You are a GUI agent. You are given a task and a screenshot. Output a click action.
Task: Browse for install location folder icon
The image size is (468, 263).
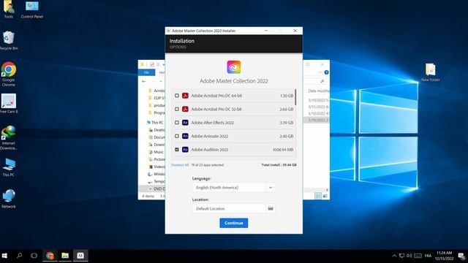271,208
